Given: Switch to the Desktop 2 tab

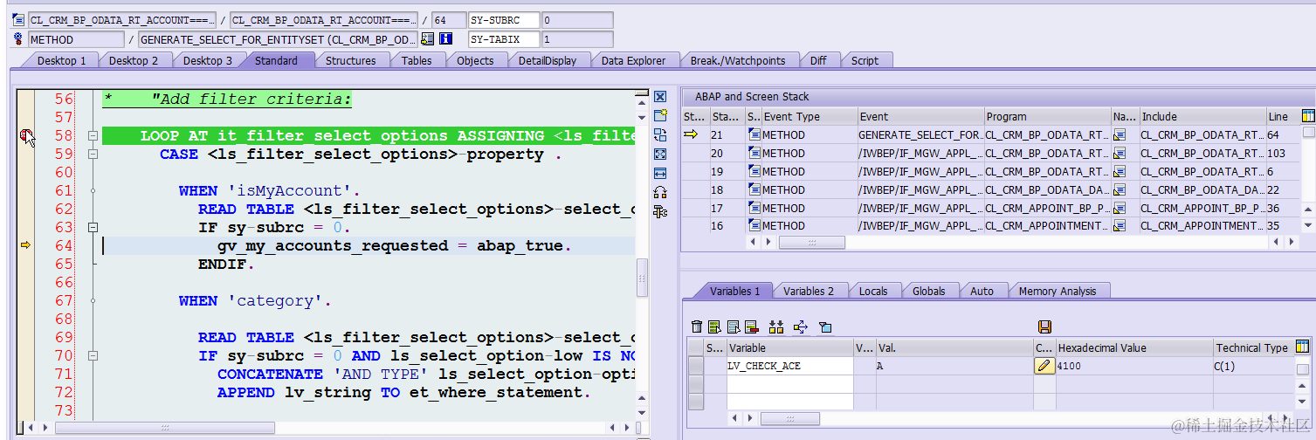Looking at the screenshot, I should (x=134, y=60).
